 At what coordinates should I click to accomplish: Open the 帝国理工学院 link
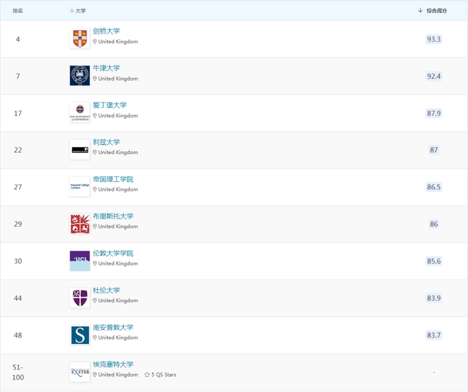(113, 179)
